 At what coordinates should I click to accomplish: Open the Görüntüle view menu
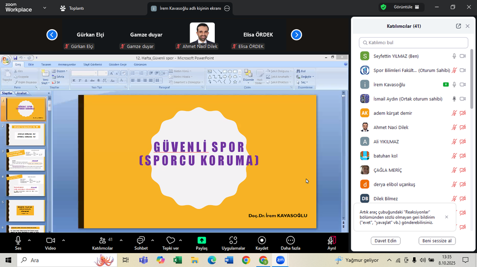point(400,7)
